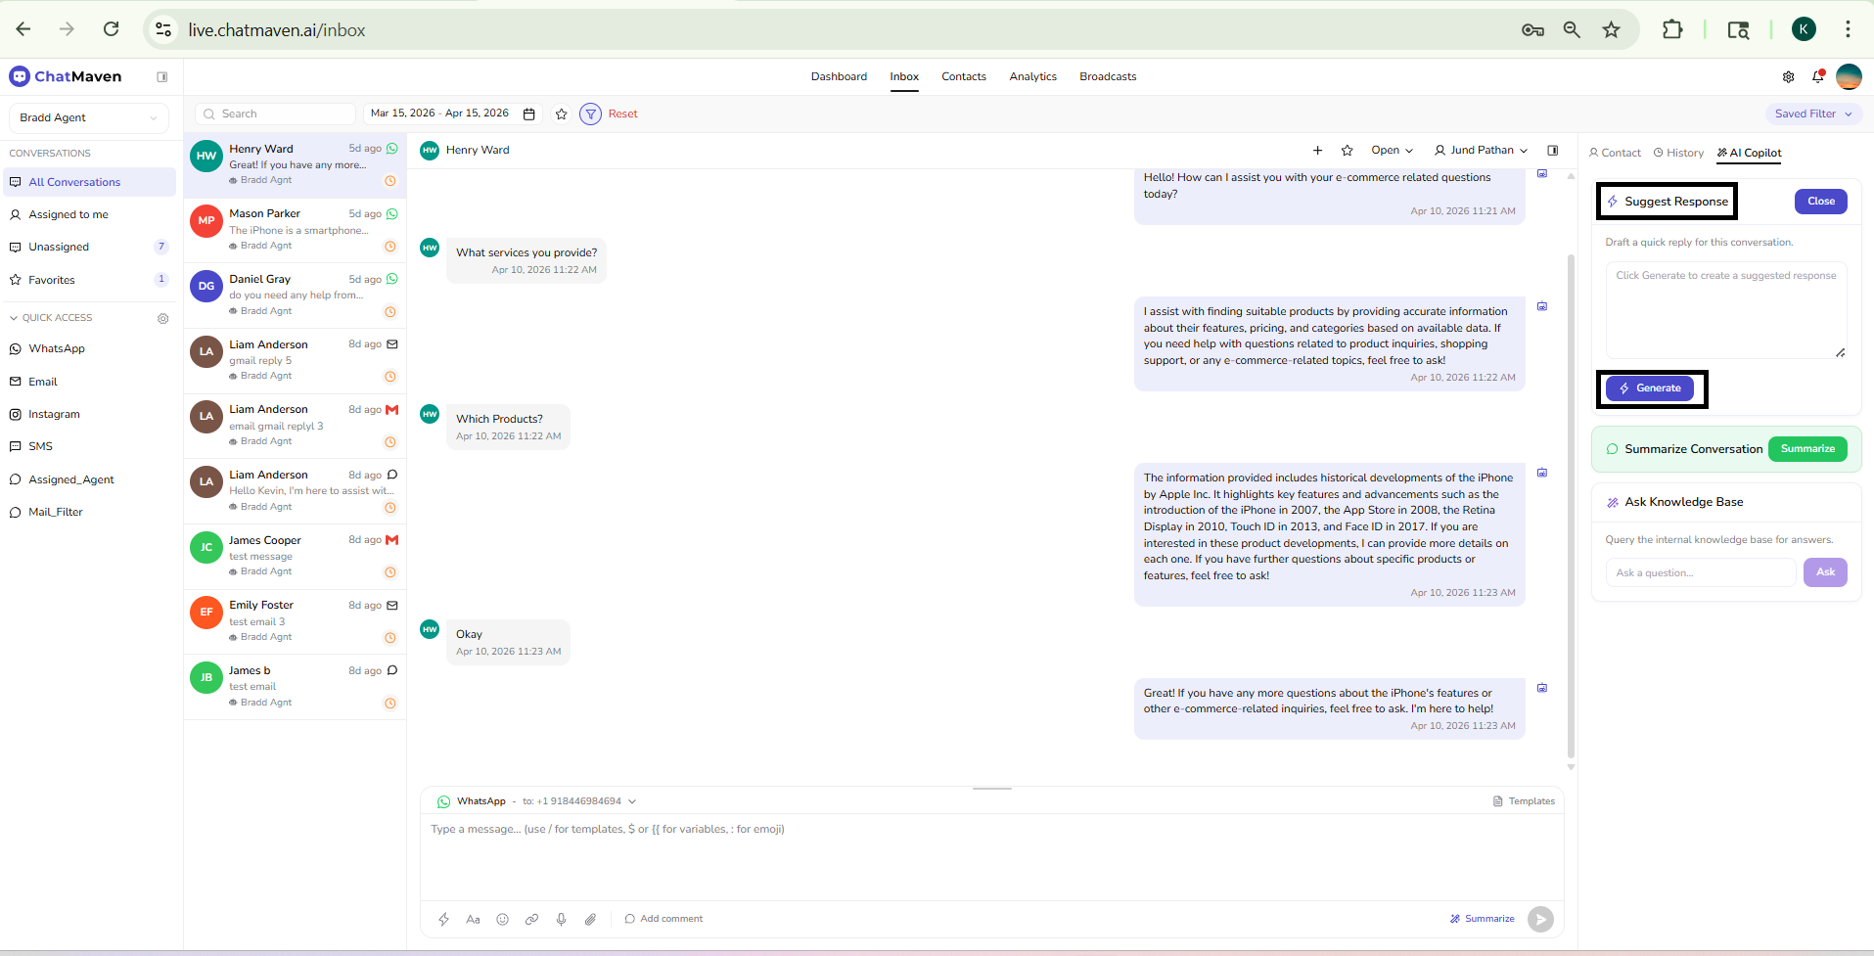Collapse the left sidebar toggle
The height and width of the screenshot is (956, 1874).
[162, 76]
